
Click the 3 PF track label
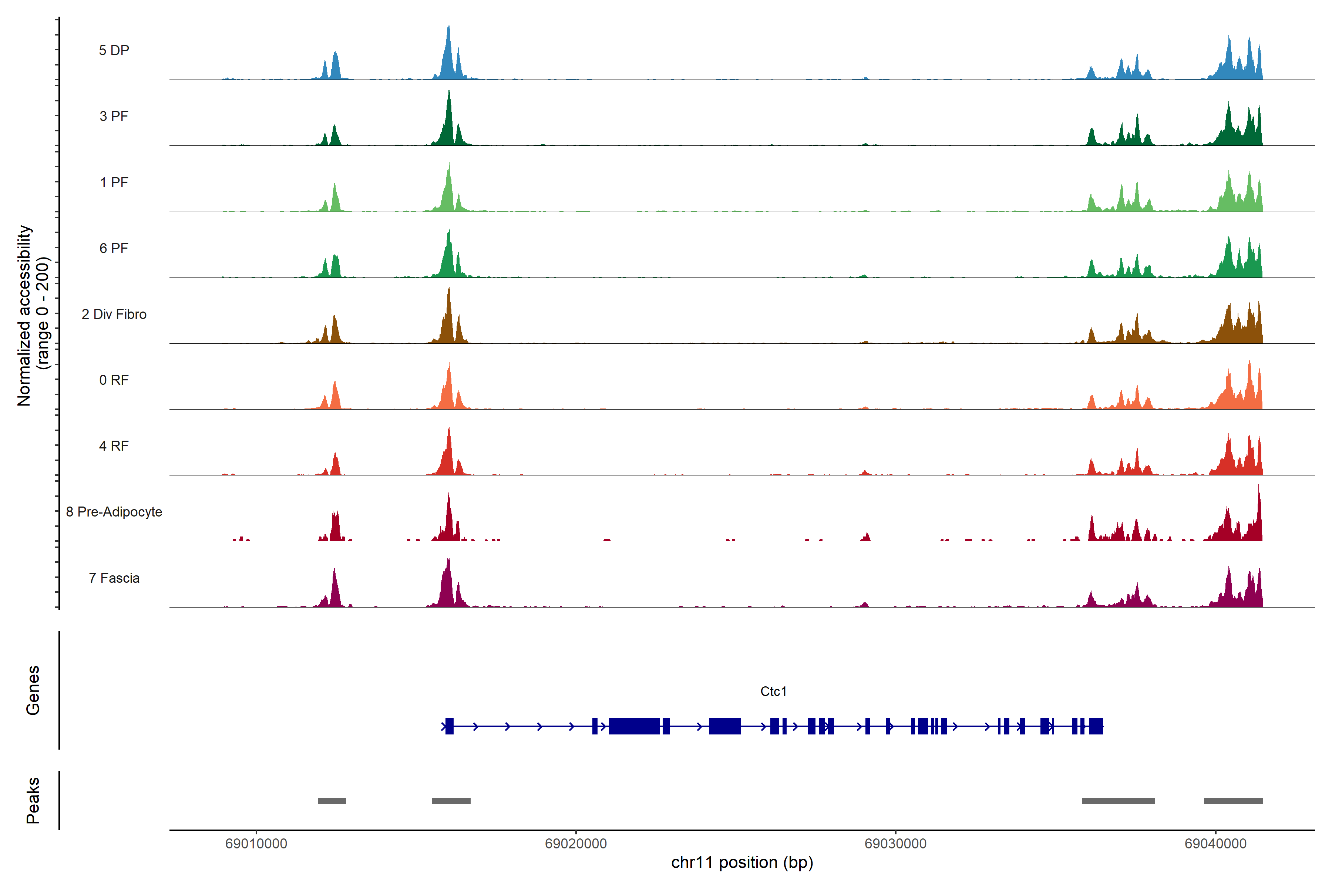click(114, 116)
